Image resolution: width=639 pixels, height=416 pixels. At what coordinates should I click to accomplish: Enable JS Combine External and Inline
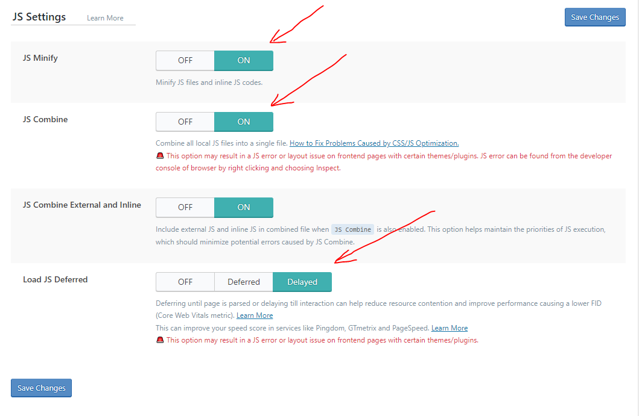[244, 207]
